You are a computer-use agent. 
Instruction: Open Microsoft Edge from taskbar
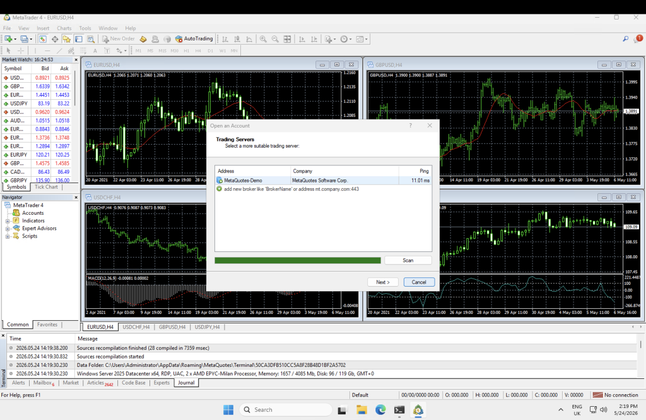point(380,410)
